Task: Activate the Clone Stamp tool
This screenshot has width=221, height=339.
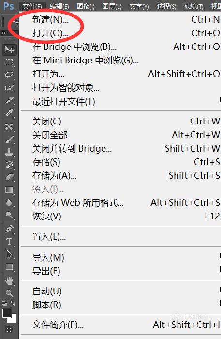Action: (x=9, y=152)
